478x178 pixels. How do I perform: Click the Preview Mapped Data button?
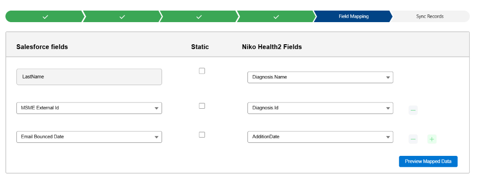(428, 161)
